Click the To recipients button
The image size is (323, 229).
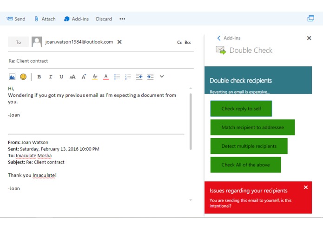click(x=18, y=42)
